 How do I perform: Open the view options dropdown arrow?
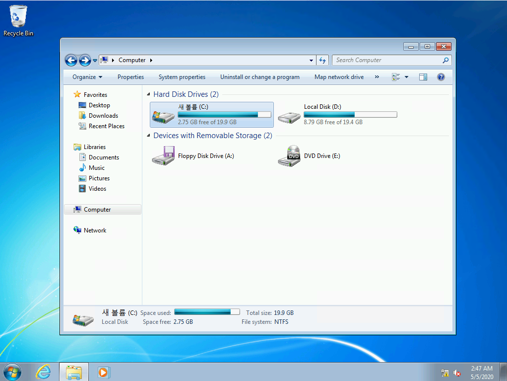coord(406,77)
